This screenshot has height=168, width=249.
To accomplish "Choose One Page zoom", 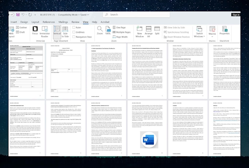I will click(119, 27).
